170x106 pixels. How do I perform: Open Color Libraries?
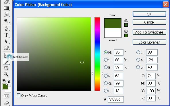pos(149,42)
